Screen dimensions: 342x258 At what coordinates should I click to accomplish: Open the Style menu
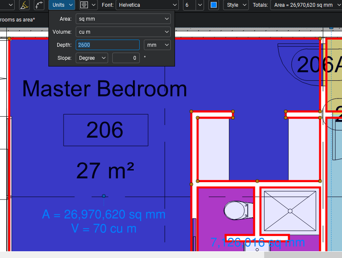pyautogui.click(x=236, y=5)
